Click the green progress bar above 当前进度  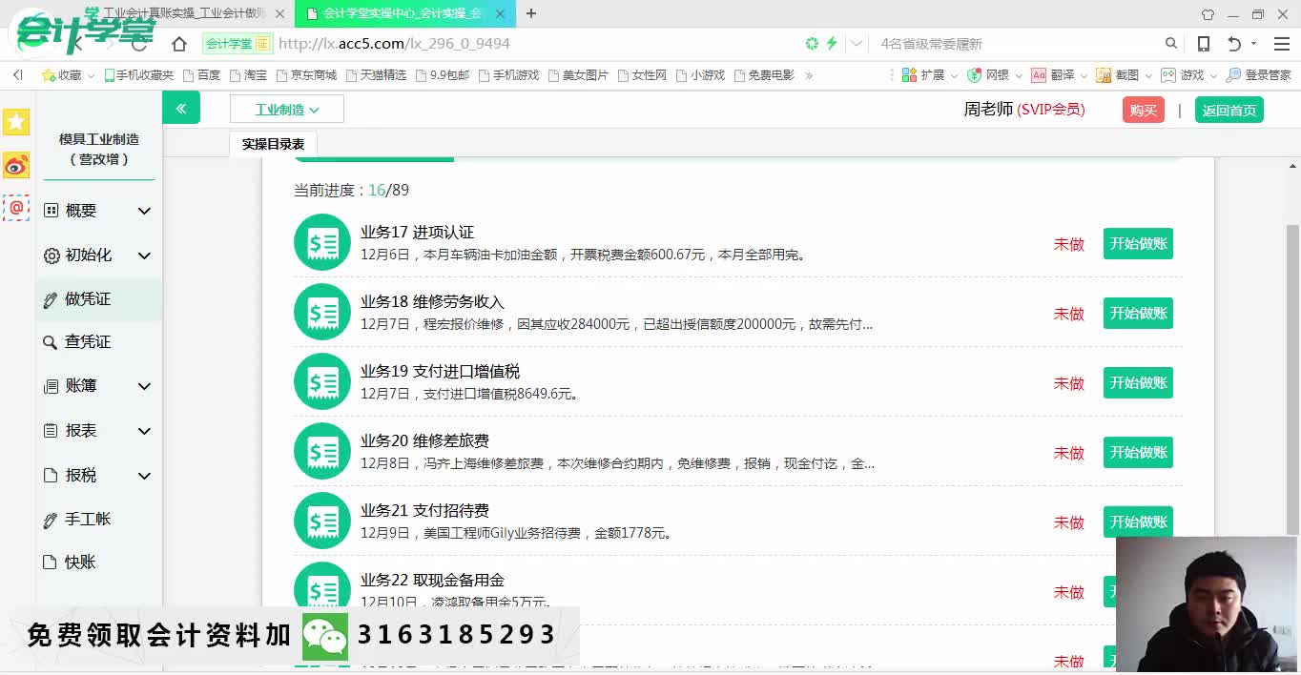click(x=374, y=162)
